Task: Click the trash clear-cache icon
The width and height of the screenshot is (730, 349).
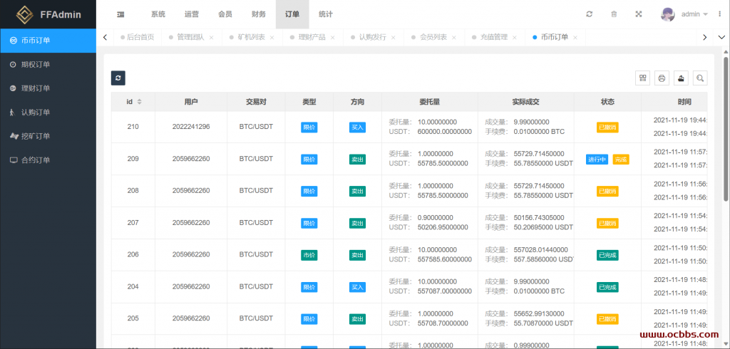Action: (614, 14)
